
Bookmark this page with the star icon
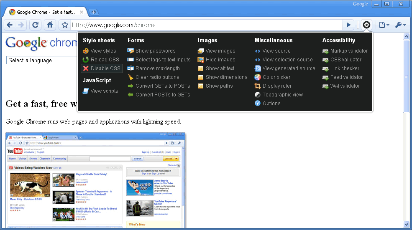pos(65,25)
